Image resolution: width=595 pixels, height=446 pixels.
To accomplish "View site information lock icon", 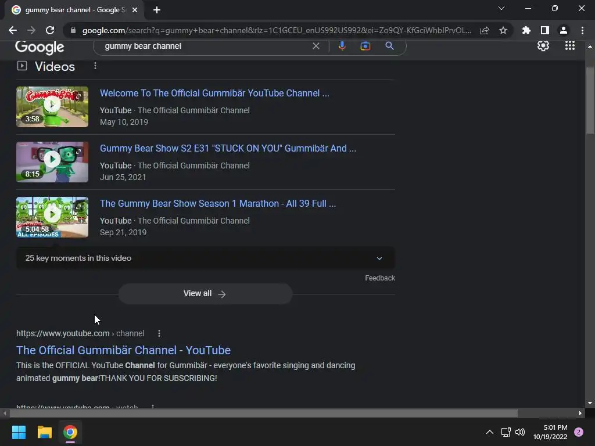I will point(73,30).
